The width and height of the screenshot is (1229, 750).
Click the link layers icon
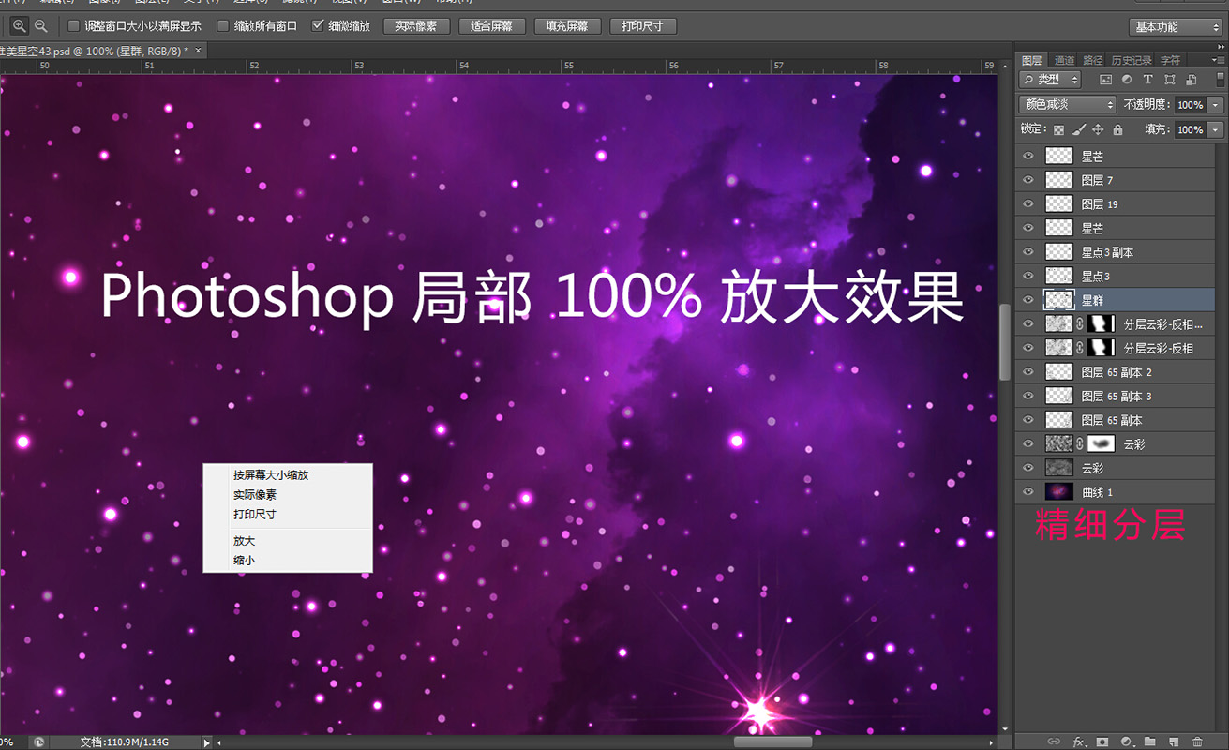point(1054,742)
